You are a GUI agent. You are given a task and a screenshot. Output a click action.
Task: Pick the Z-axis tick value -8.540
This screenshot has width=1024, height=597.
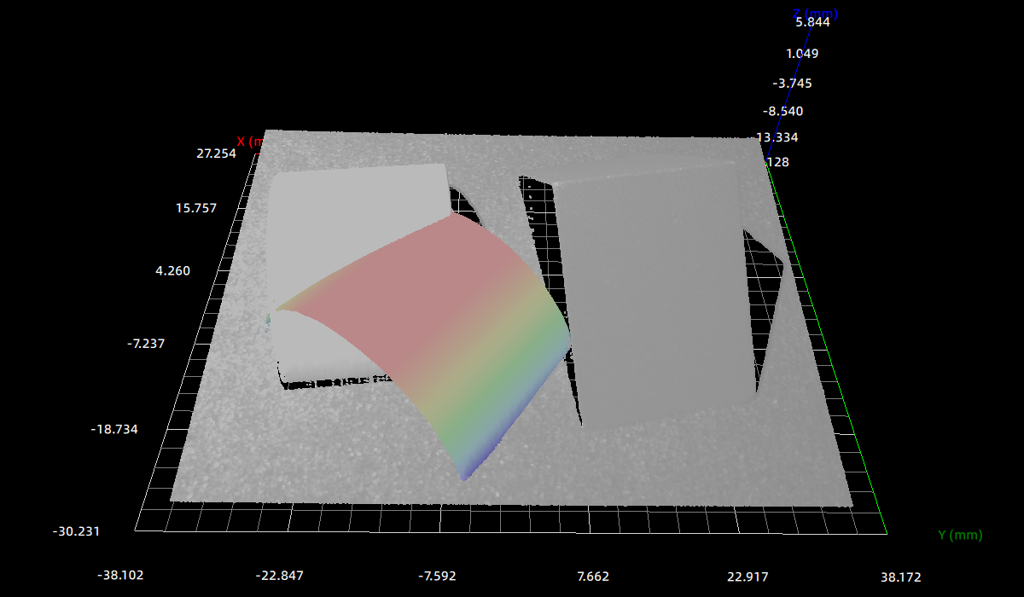coord(783,111)
